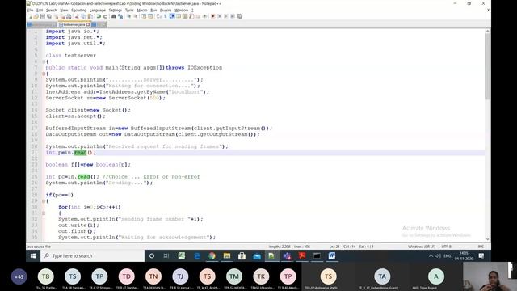Click the Windows Start button
Image resolution: width=517 pixels, height=291 pixels.
pyautogui.click(x=33, y=255)
